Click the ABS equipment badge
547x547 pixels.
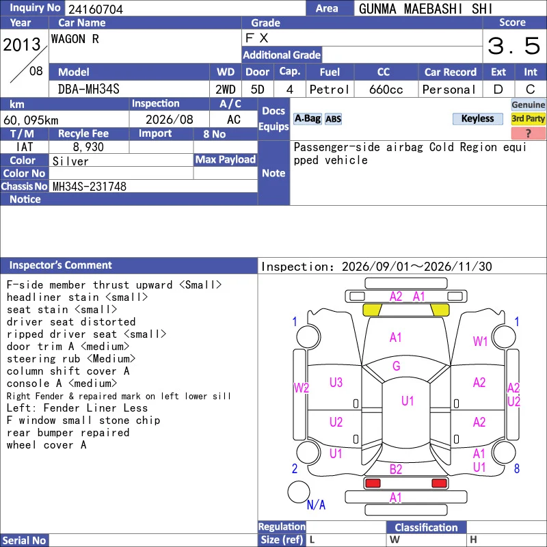tap(333, 119)
